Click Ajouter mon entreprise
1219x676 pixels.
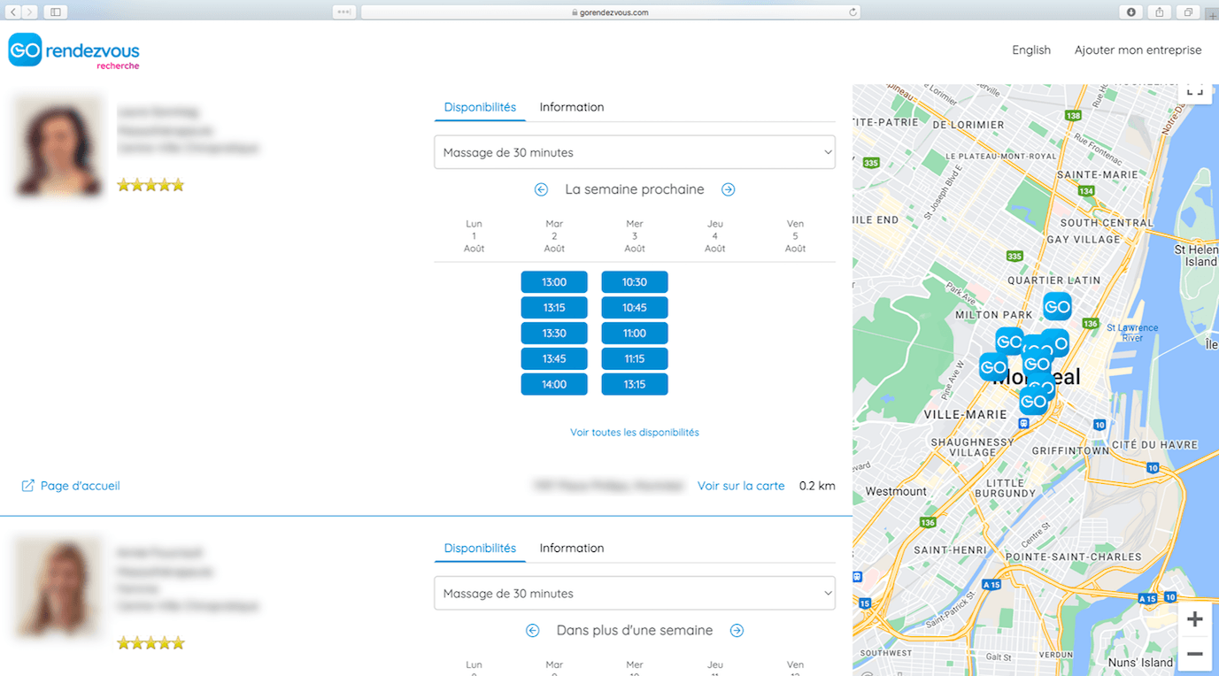[x=1138, y=50]
